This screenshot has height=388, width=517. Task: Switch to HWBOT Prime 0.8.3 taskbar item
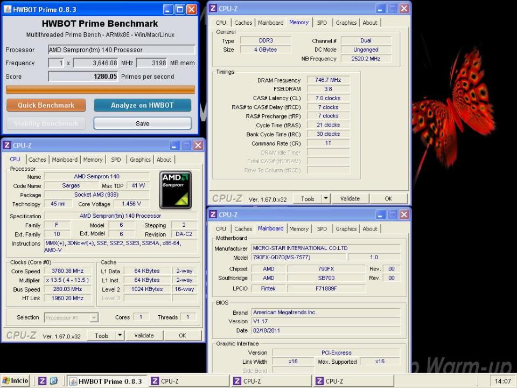[x=106, y=381]
